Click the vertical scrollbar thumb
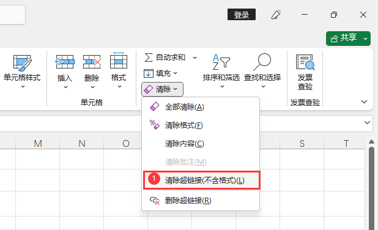 coord(371,188)
